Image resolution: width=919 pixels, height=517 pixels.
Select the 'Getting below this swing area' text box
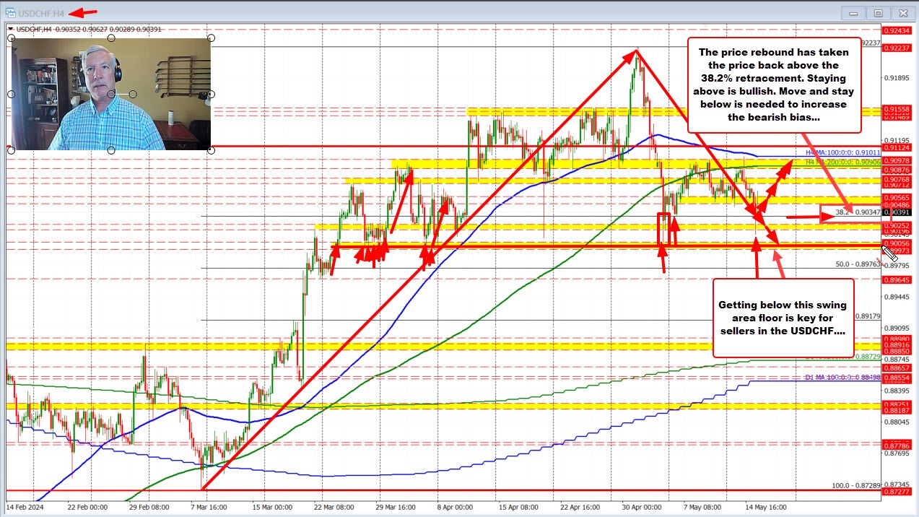tap(782, 318)
